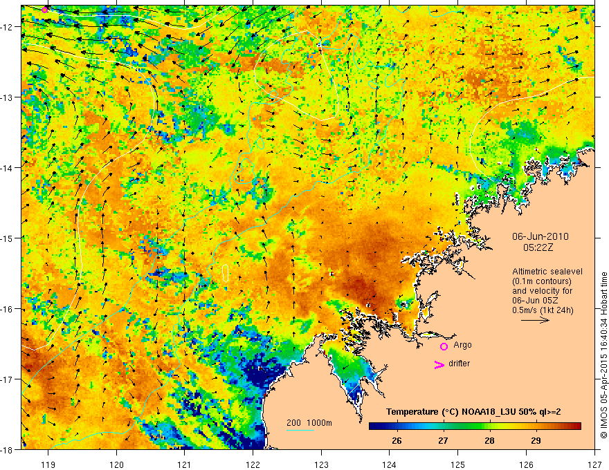This screenshot has width=609, height=470.
Task: Click the -18 latitude axis label
Action: click(8, 449)
